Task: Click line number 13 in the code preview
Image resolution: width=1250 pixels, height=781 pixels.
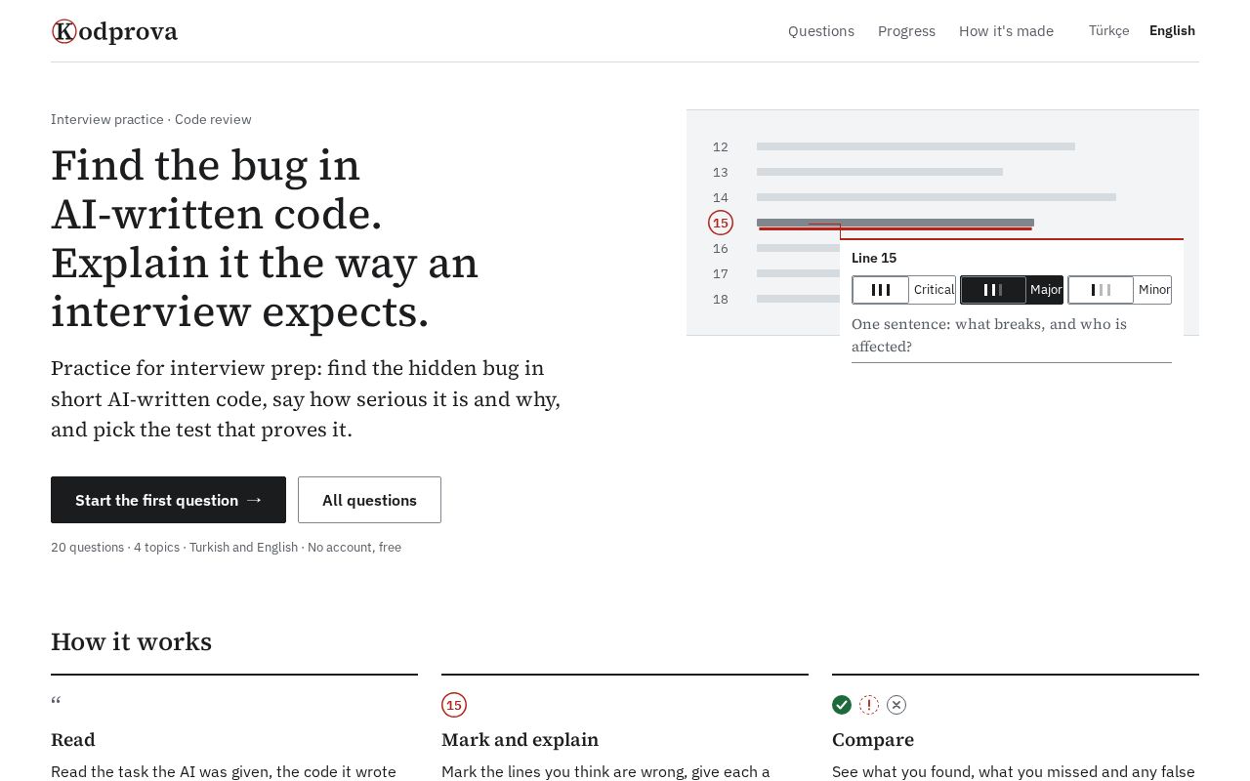Action: coord(721,172)
